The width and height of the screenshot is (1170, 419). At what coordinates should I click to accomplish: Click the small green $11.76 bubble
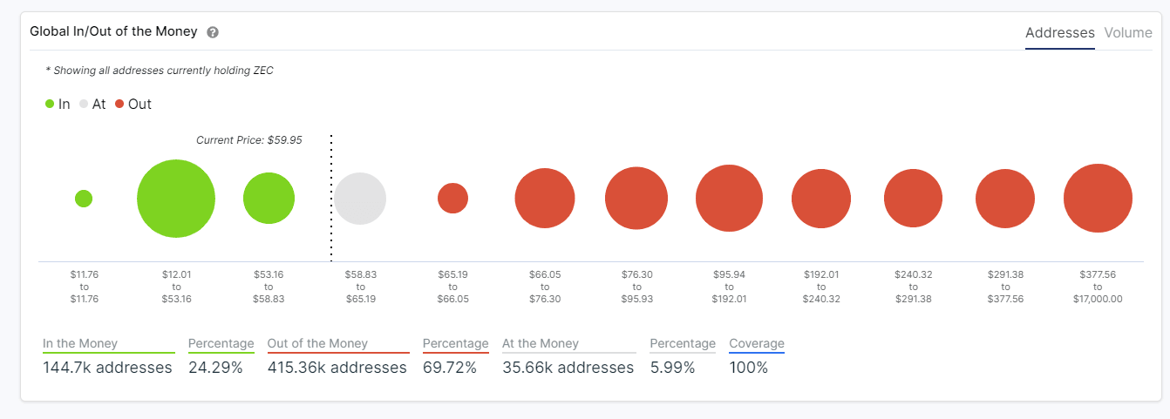pos(84,199)
